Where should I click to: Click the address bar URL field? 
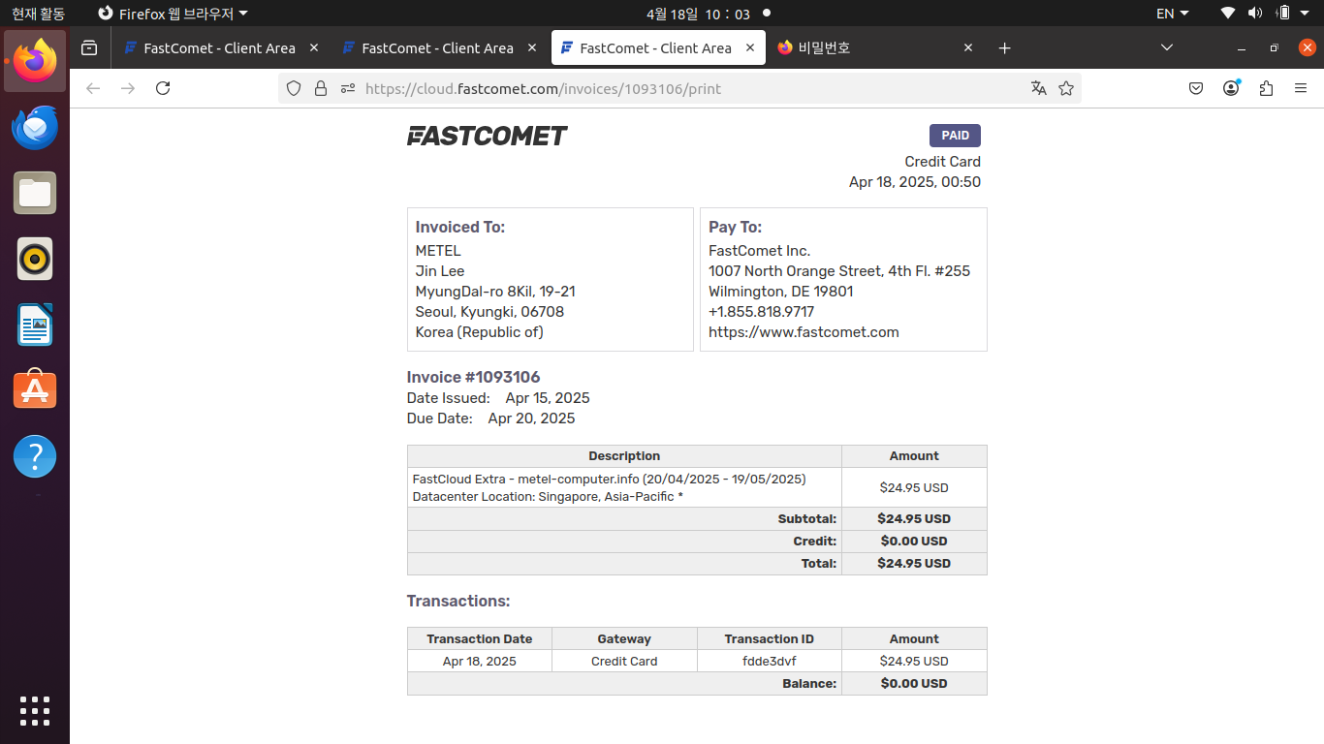pos(678,88)
